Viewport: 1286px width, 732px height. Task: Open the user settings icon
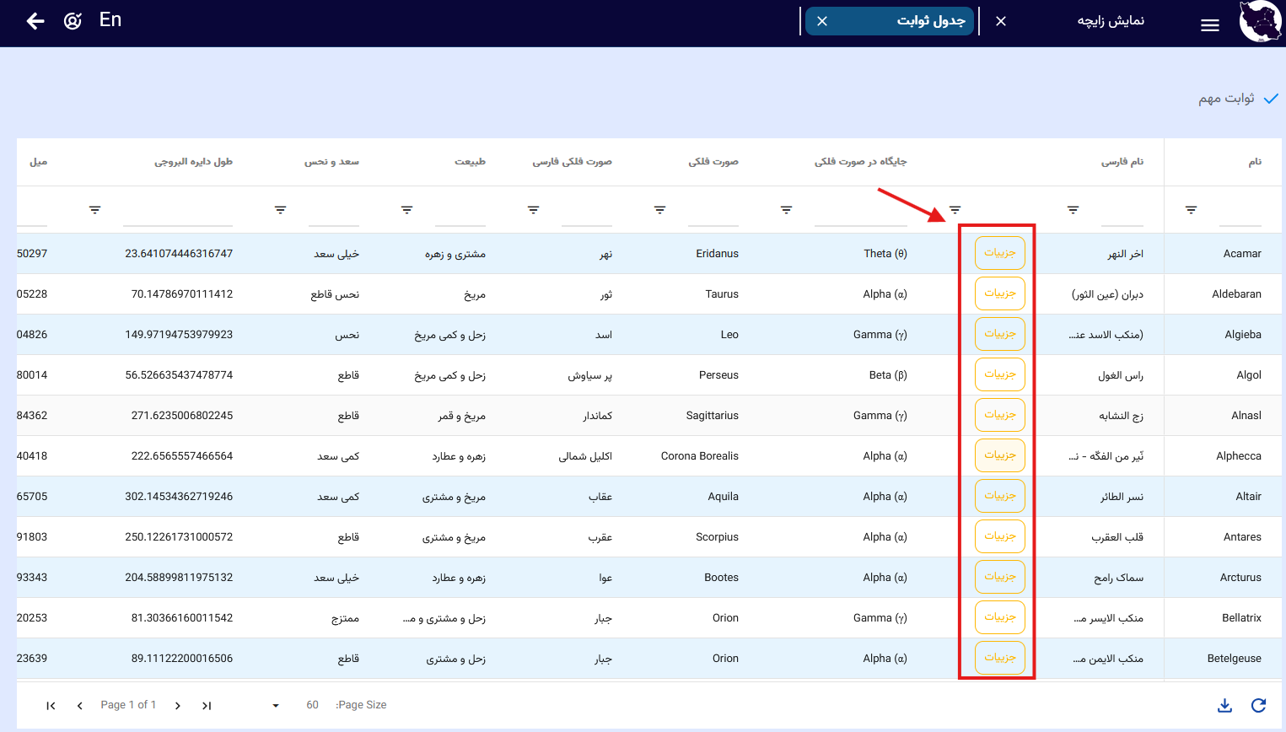pyautogui.click(x=73, y=21)
